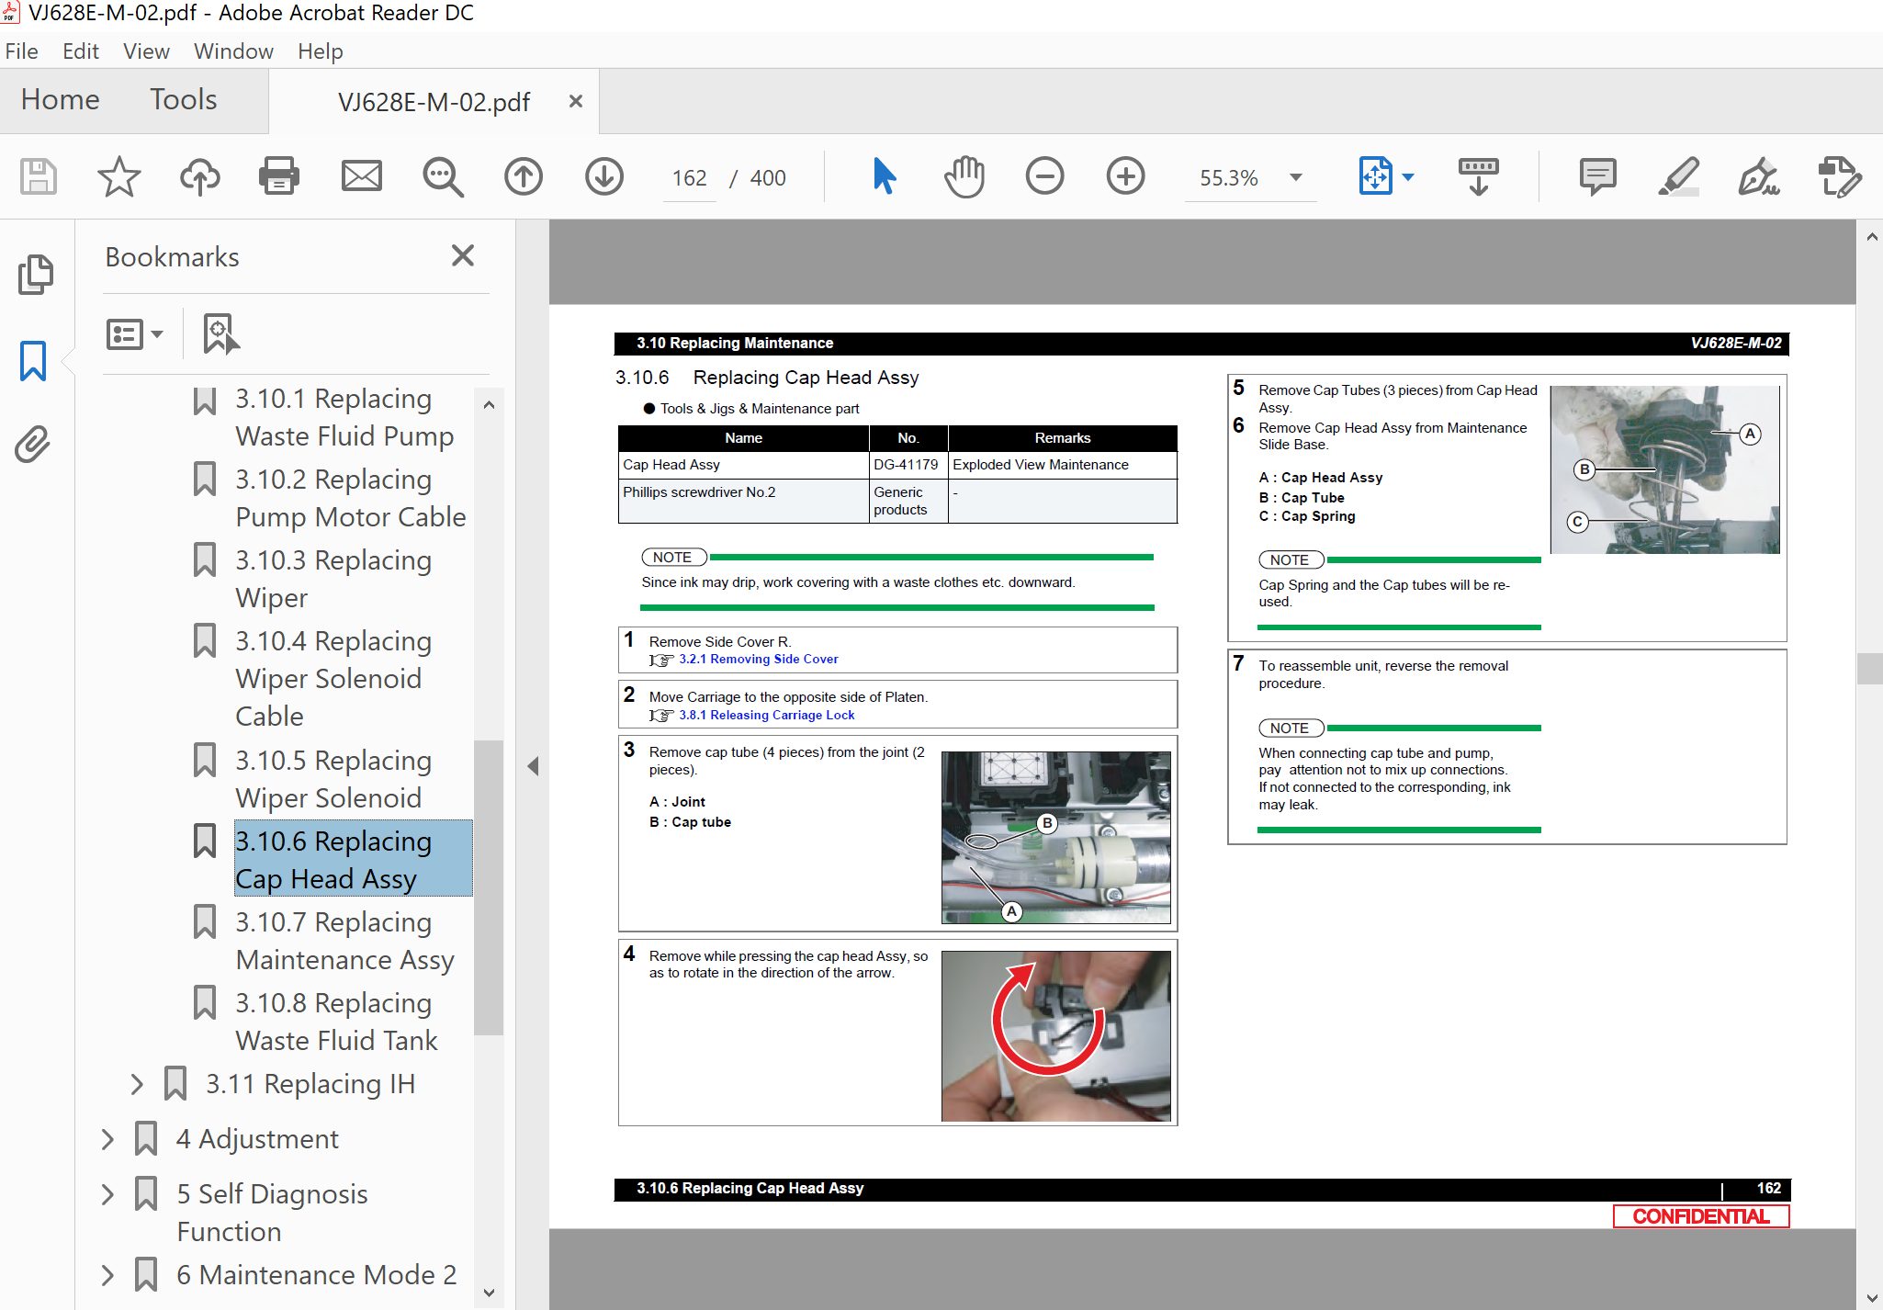Open the Window menu
The width and height of the screenshot is (1883, 1310).
point(233,51)
